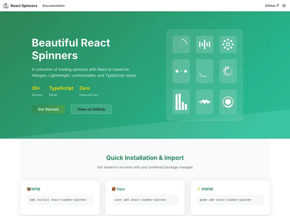The image size is (290, 216).
Task: Click the NPM package box emoji icon
Action: pyautogui.click(x=29, y=189)
